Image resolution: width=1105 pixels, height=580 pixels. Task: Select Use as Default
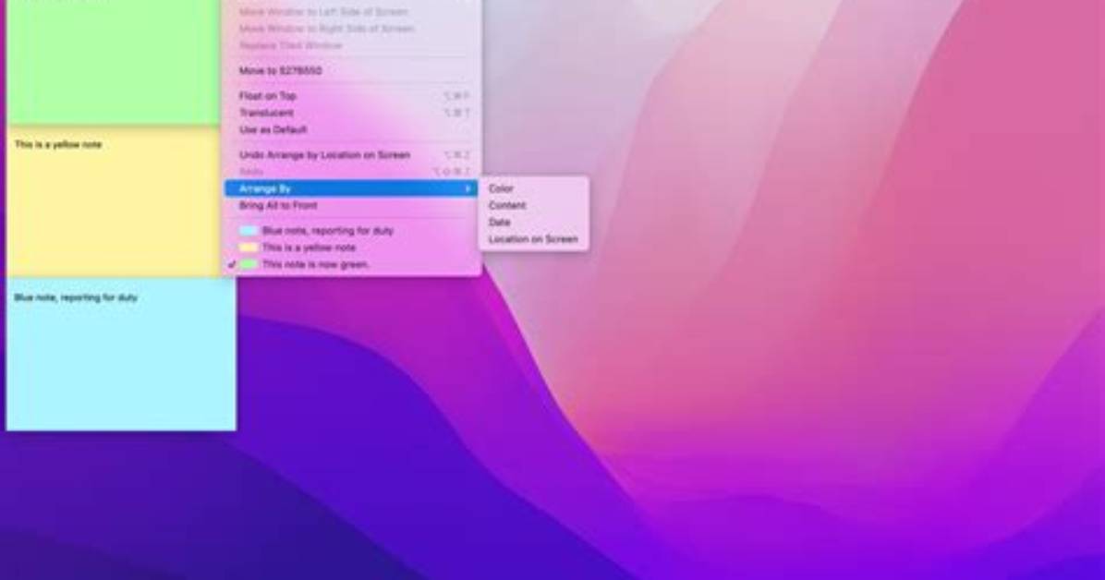[351, 129]
